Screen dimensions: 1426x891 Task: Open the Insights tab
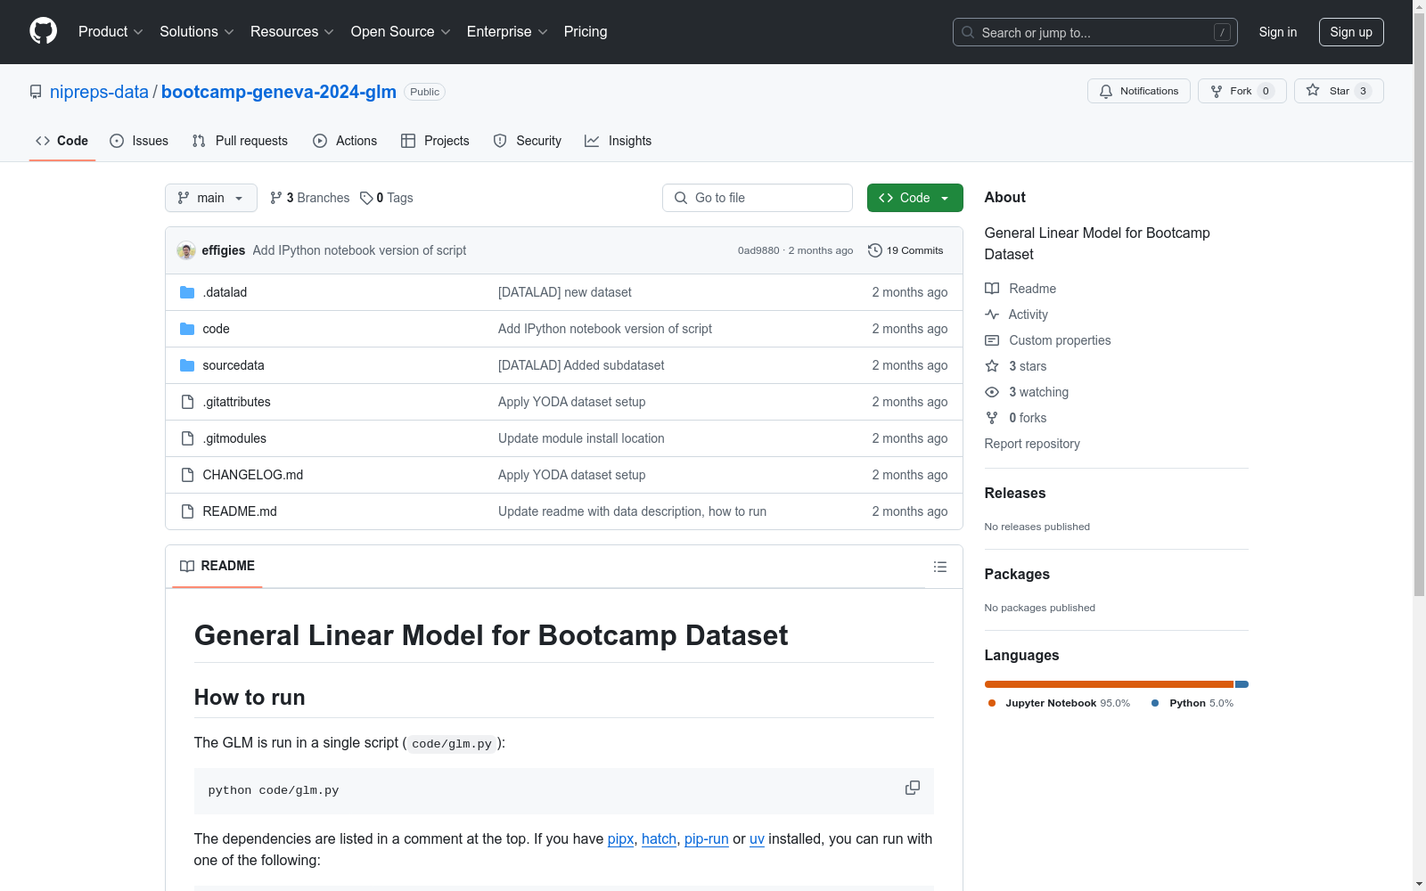619,141
